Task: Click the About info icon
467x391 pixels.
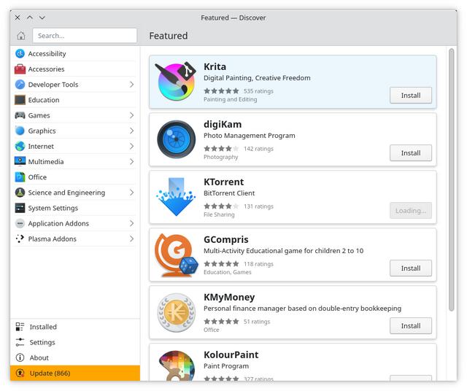Action: click(20, 357)
